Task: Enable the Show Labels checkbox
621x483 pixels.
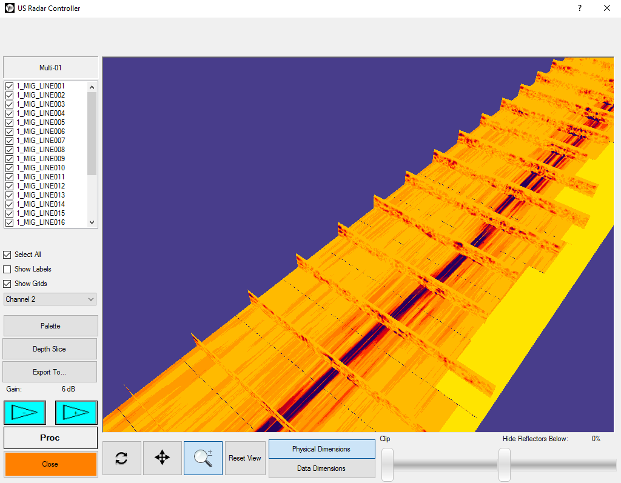Action: 7,269
